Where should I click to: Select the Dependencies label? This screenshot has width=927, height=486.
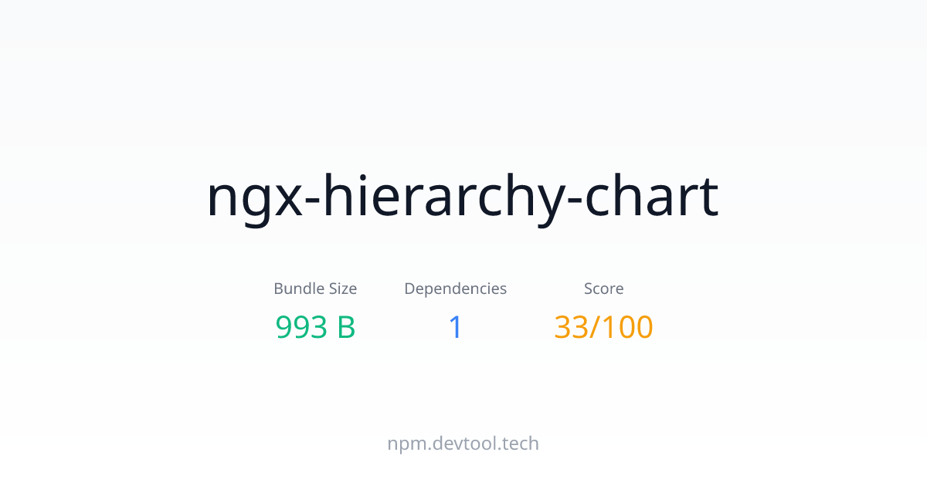click(456, 289)
